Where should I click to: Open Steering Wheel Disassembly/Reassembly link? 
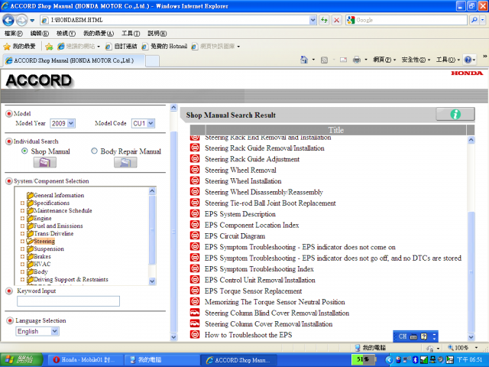(264, 192)
